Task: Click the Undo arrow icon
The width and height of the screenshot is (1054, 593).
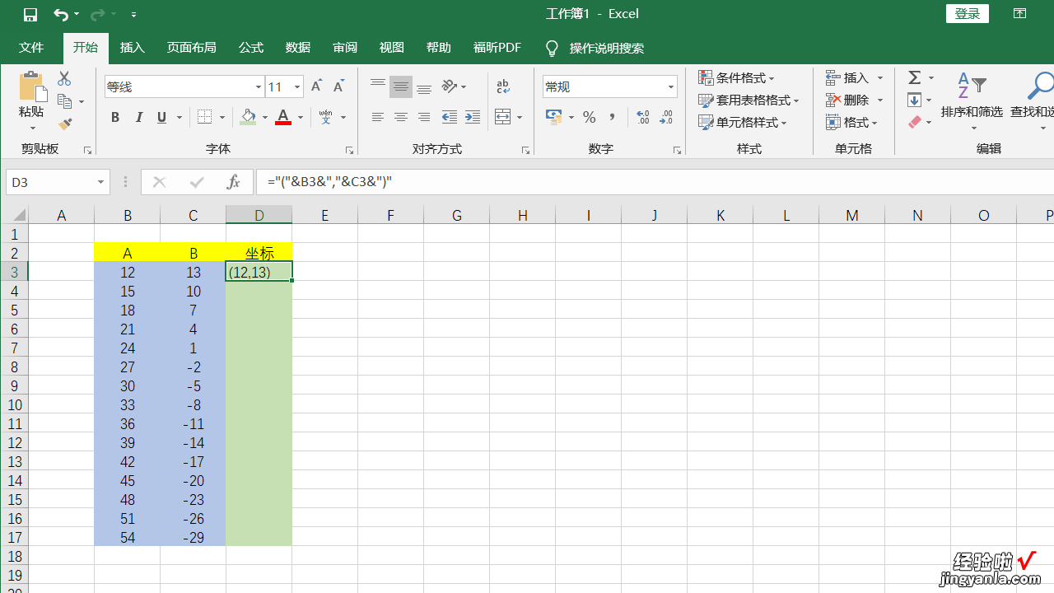Action: click(x=60, y=14)
